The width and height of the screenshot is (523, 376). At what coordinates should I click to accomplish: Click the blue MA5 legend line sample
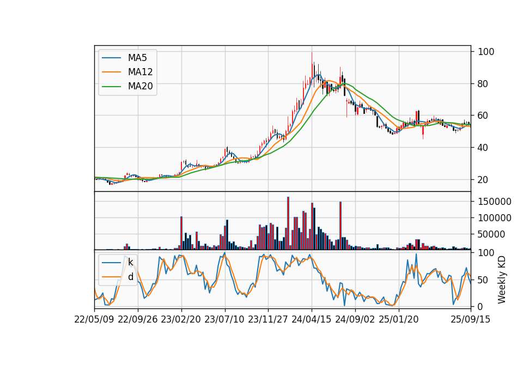pos(111,58)
